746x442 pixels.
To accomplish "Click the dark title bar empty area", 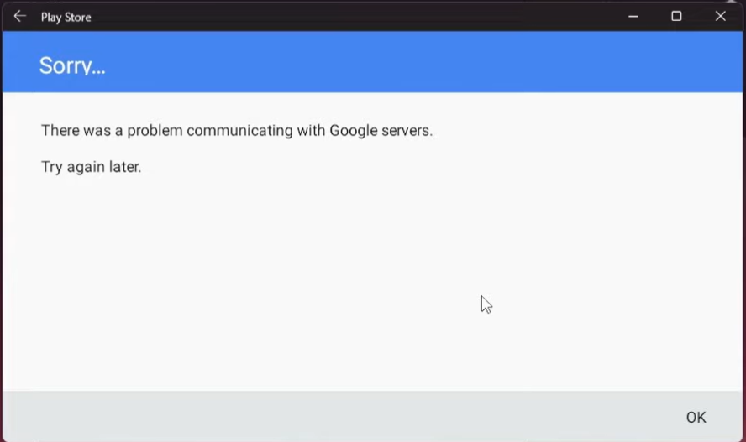I will click(357, 17).
